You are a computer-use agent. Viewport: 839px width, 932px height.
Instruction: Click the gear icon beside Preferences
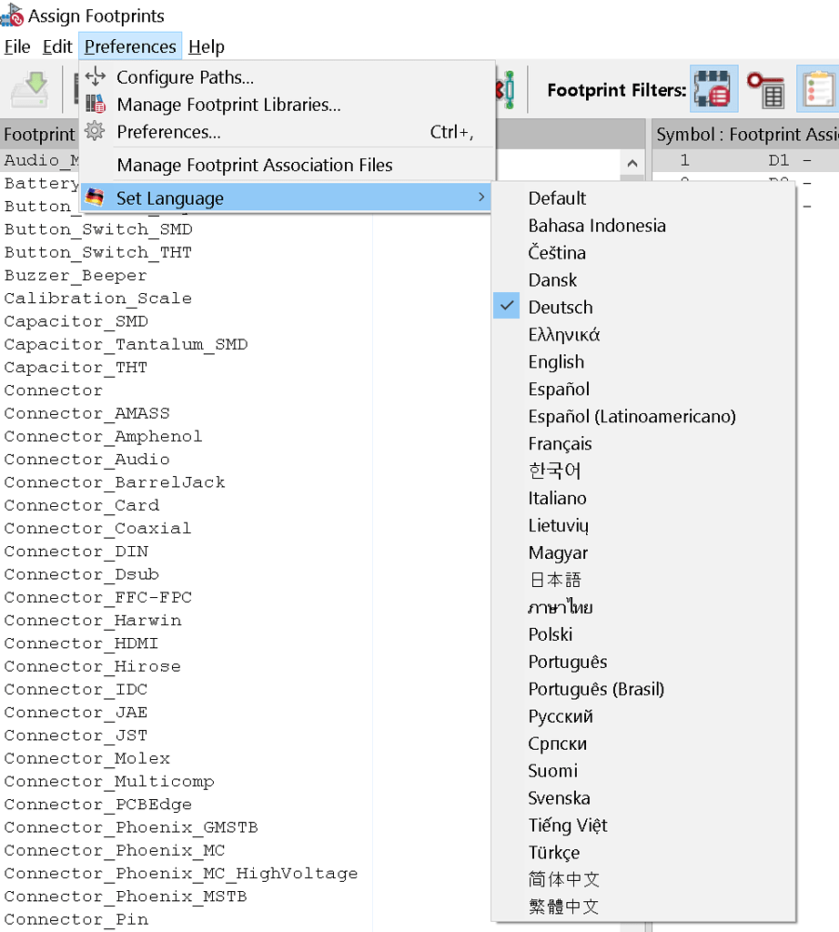pyautogui.click(x=95, y=132)
